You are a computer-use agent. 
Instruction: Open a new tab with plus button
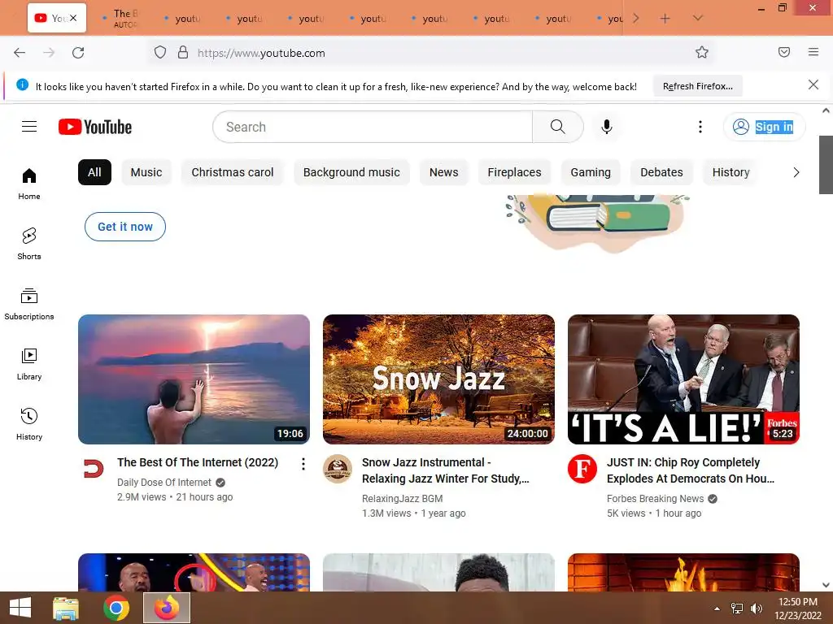click(665, 18)
